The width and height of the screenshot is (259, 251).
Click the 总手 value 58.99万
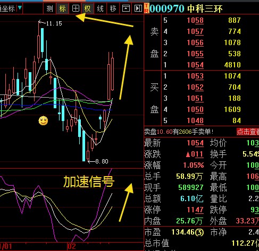[x=189, y=176]
